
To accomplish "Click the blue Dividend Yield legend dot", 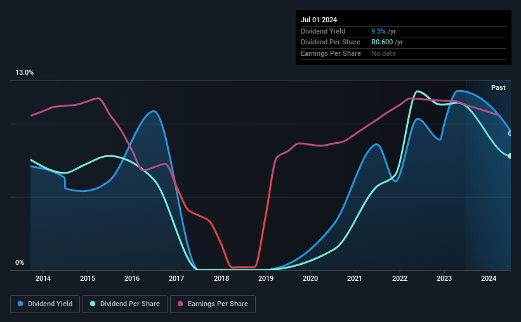I will (x=20, y=304).
